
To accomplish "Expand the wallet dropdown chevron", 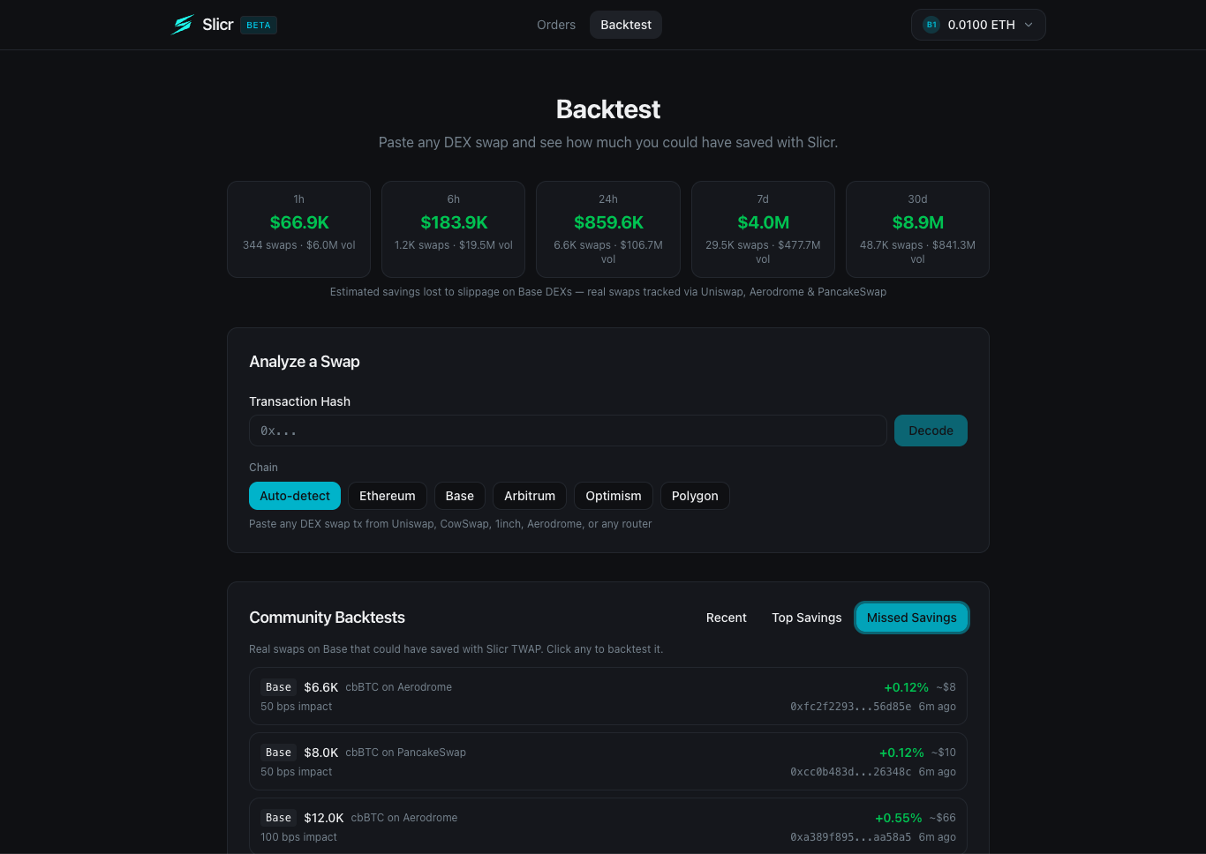I will pyautogui.click(x=1029, y=25).
